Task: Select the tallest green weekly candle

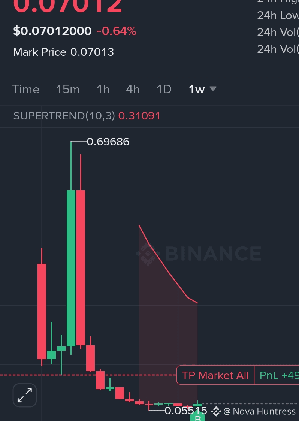Action: pos(71,268)
